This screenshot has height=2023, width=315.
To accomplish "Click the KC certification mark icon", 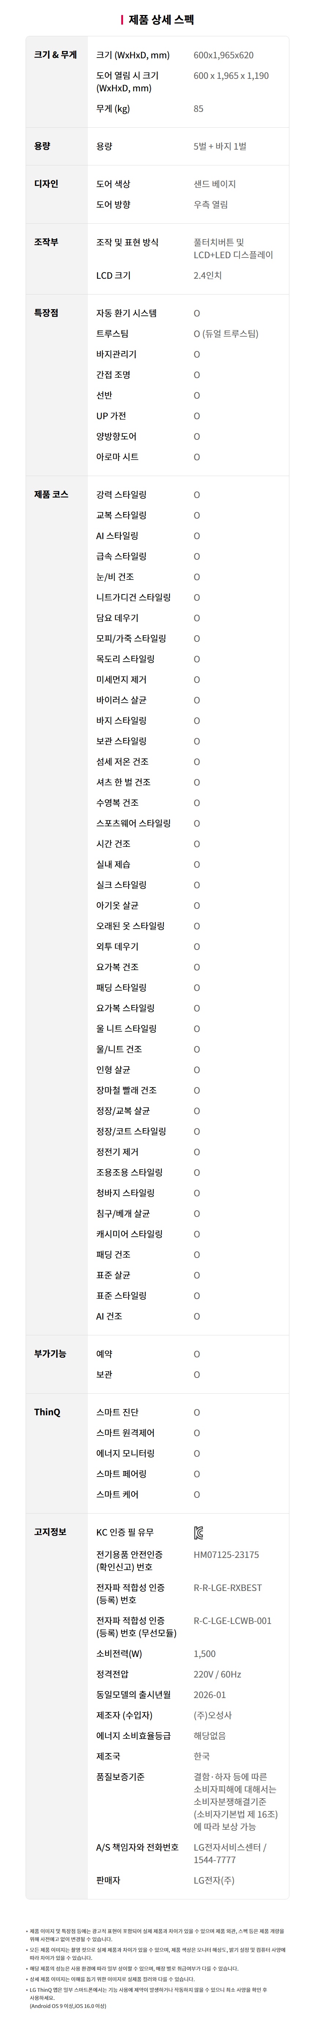I will tap(199, 1532).
